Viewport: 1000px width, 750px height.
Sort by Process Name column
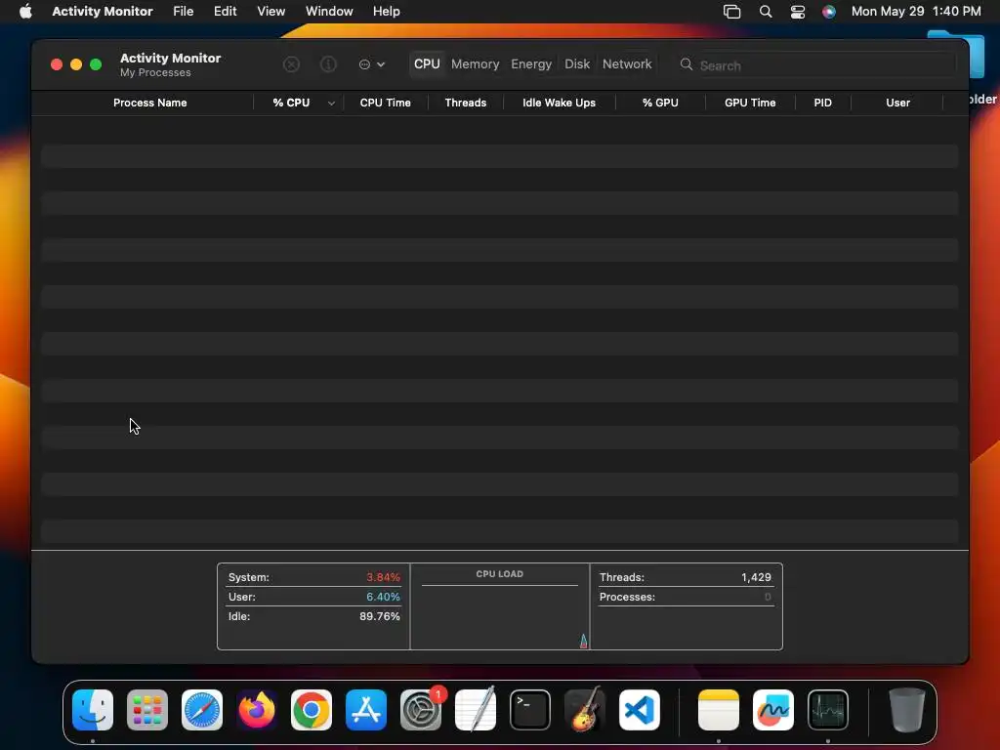pyautogui.click(x=149, y=103)
